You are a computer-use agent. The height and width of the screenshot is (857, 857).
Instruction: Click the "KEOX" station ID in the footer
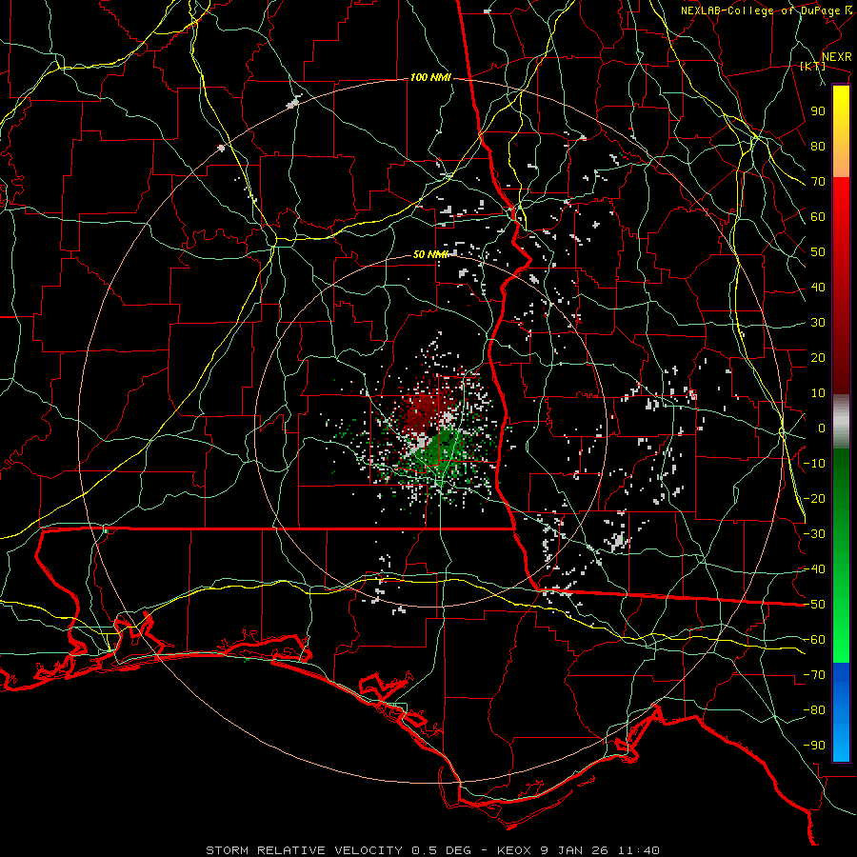click(514, 850)
